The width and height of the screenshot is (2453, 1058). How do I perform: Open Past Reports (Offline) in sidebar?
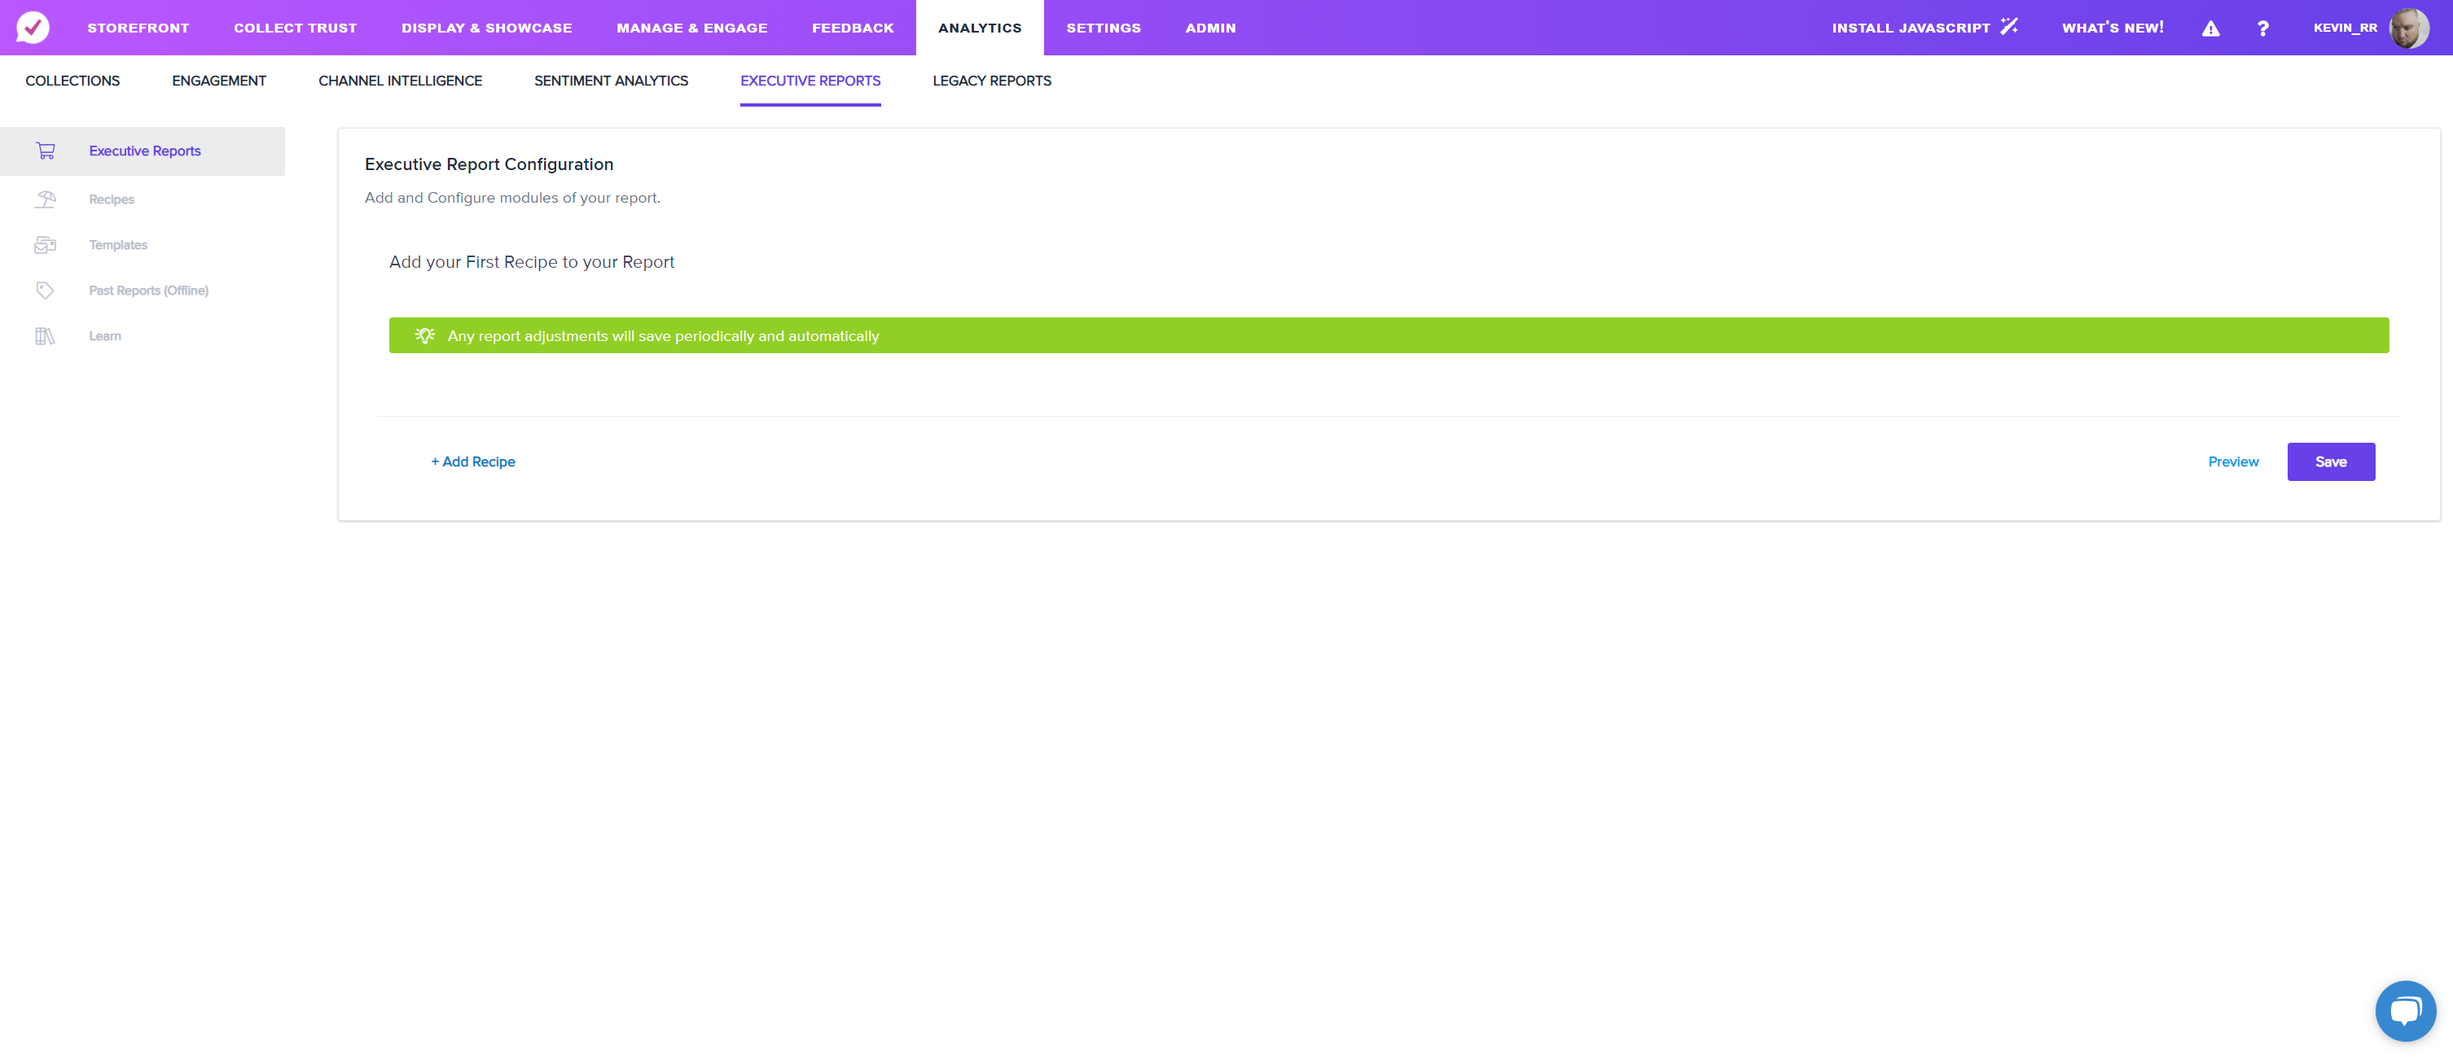coord(148,291)
